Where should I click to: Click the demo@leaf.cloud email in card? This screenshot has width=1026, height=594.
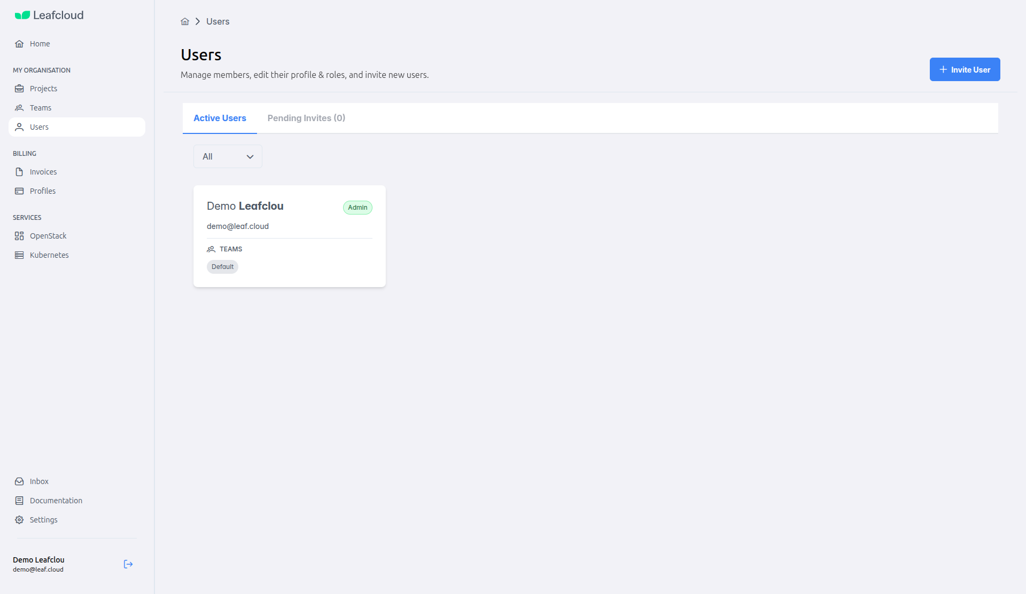click(238, 226)
